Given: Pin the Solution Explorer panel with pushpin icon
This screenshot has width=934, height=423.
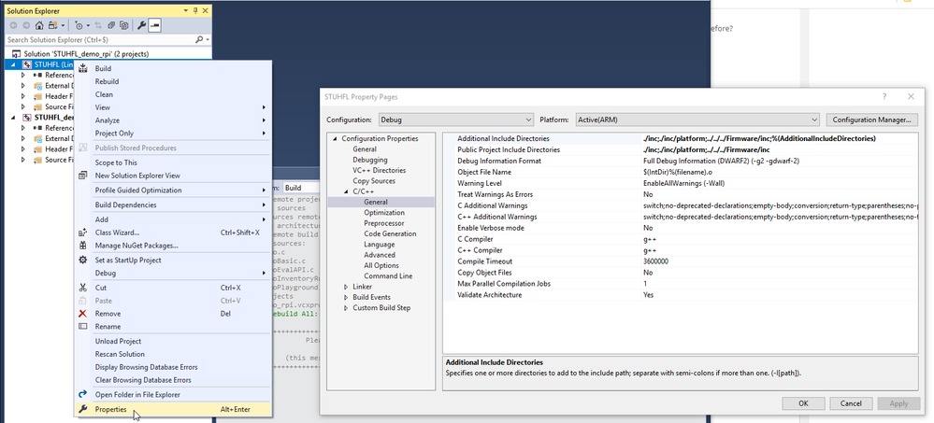Looking at the screenshot, I should 195,10.
